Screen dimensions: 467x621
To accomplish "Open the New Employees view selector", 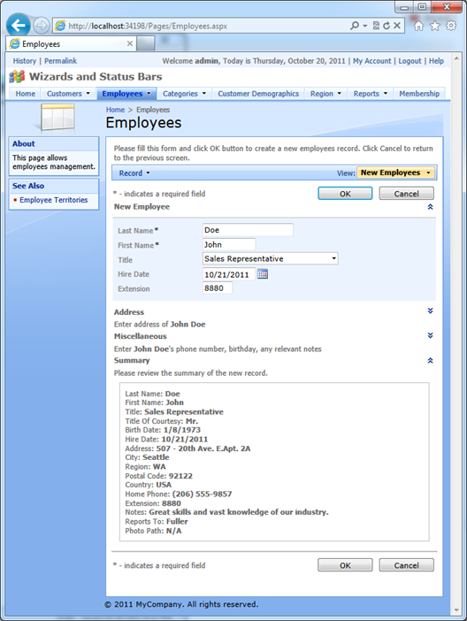I will click(x=395, y=172).
